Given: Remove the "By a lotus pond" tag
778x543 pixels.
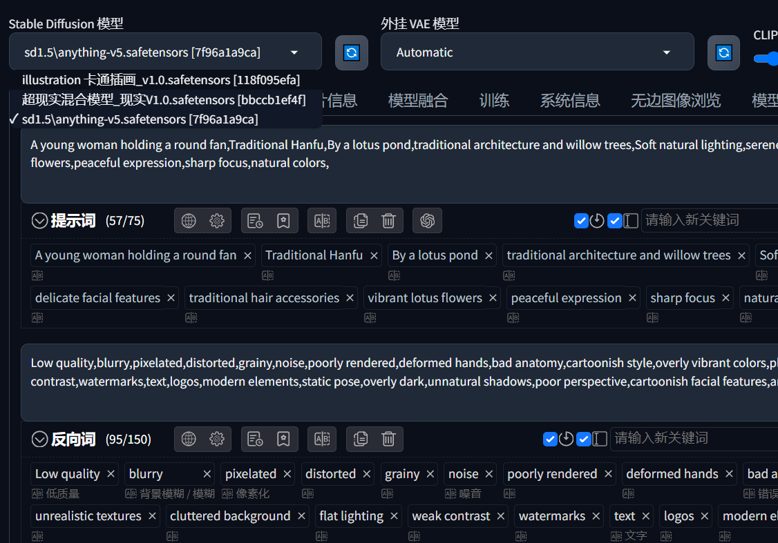Looking at the screenshot, I should pyautogui.click(x=488, y=256).
